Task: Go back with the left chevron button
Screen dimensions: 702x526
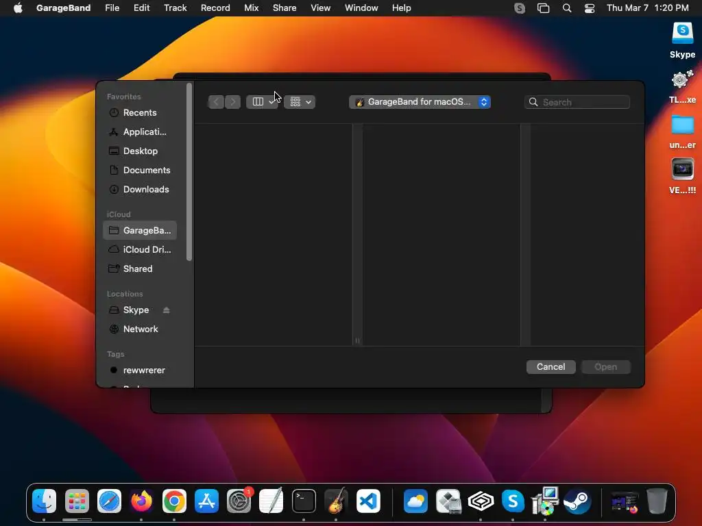Action: coord(216,102)
